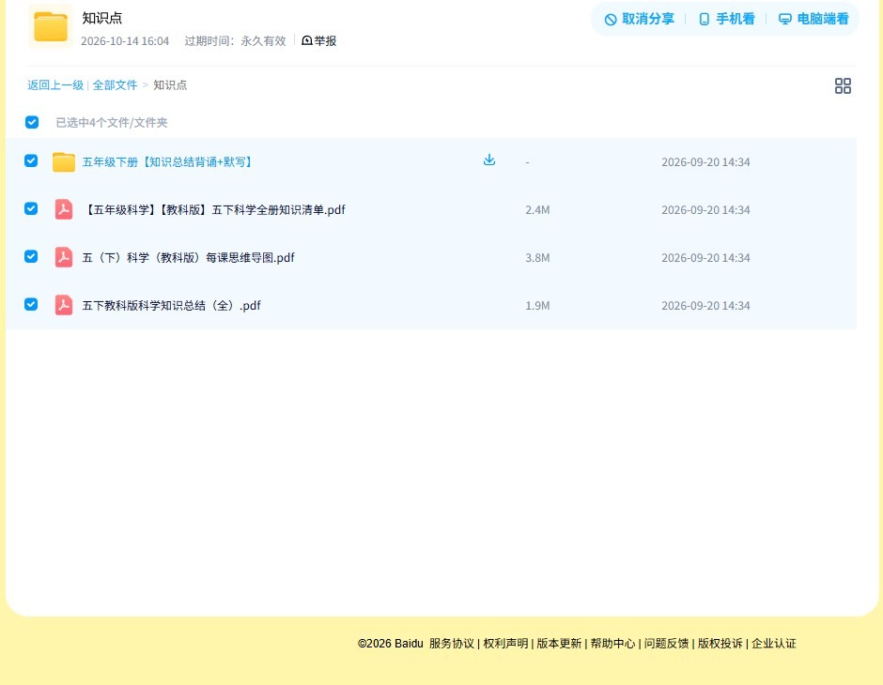Open 版权投诉 footer link
Image resolution: width=883 pixels, height=685 pixels.
click(720, 644)
